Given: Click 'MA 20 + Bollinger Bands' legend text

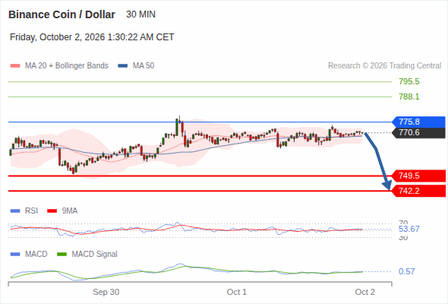Looking at the screenshot, I should coord(67,66).
